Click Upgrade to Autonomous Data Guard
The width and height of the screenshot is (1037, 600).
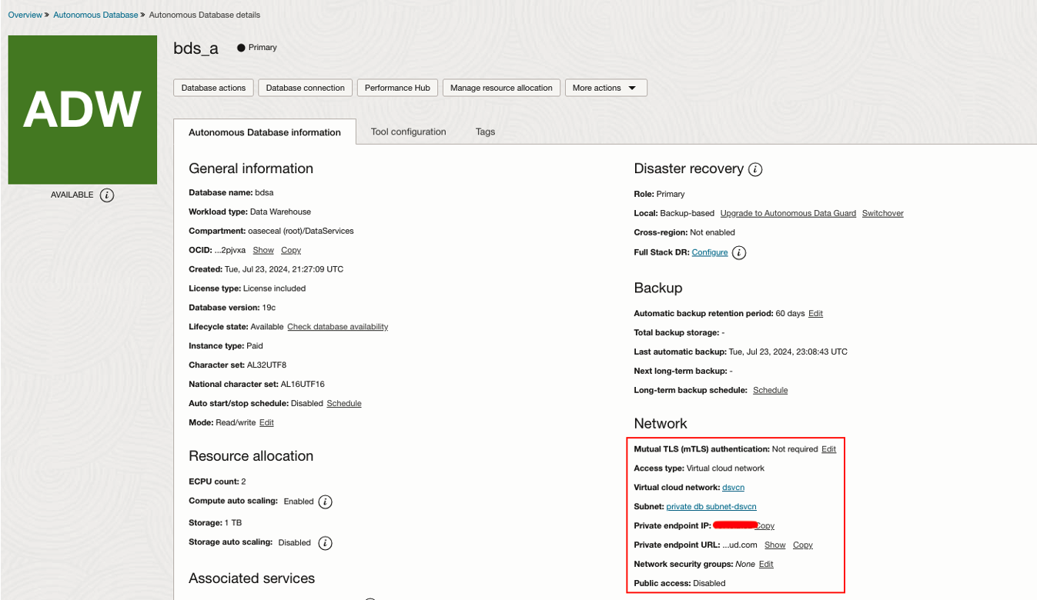click(788, 213)
